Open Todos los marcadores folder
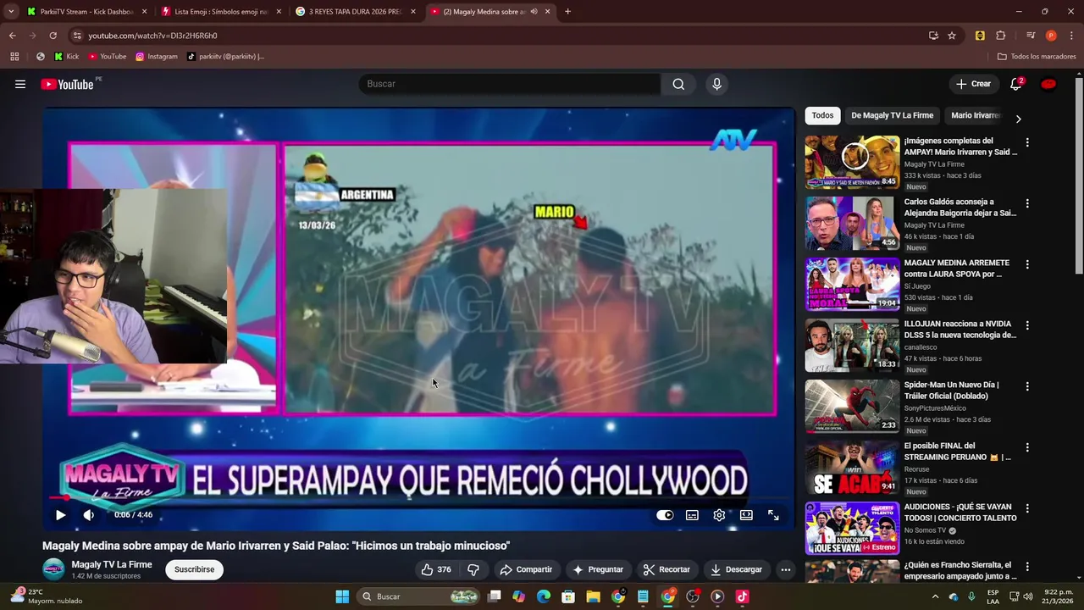Image resolution: width=1084 pixels, height=610 pixels. click(1037, 57)
